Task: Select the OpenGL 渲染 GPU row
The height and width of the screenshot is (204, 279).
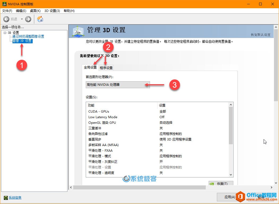Action: pyautogui.click(x=157, y=123)
